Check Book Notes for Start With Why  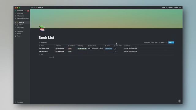(x=115, y=52)
